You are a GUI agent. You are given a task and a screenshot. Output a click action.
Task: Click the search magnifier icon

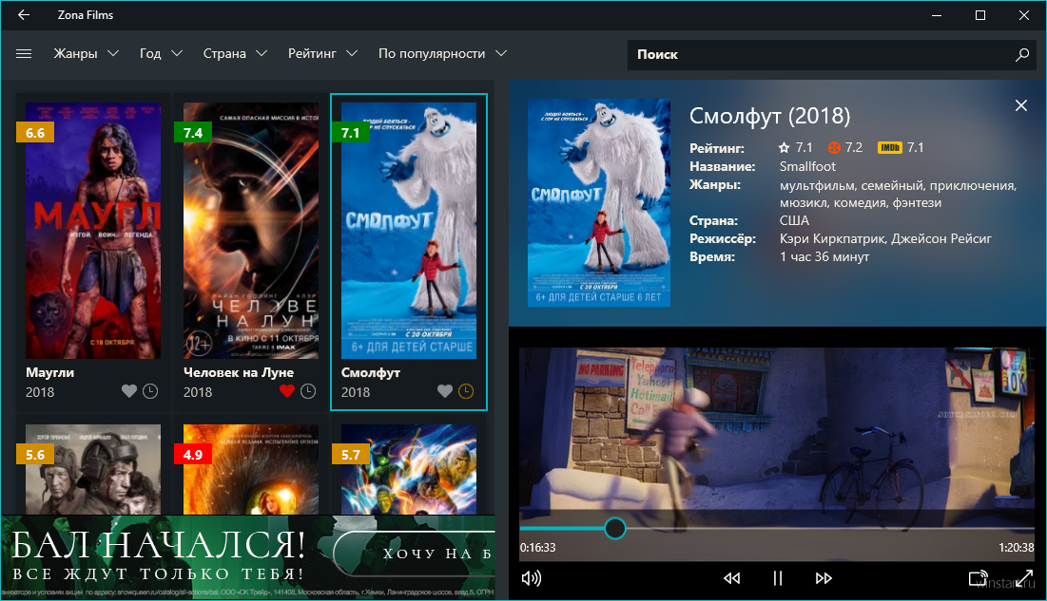point(1021,55)
